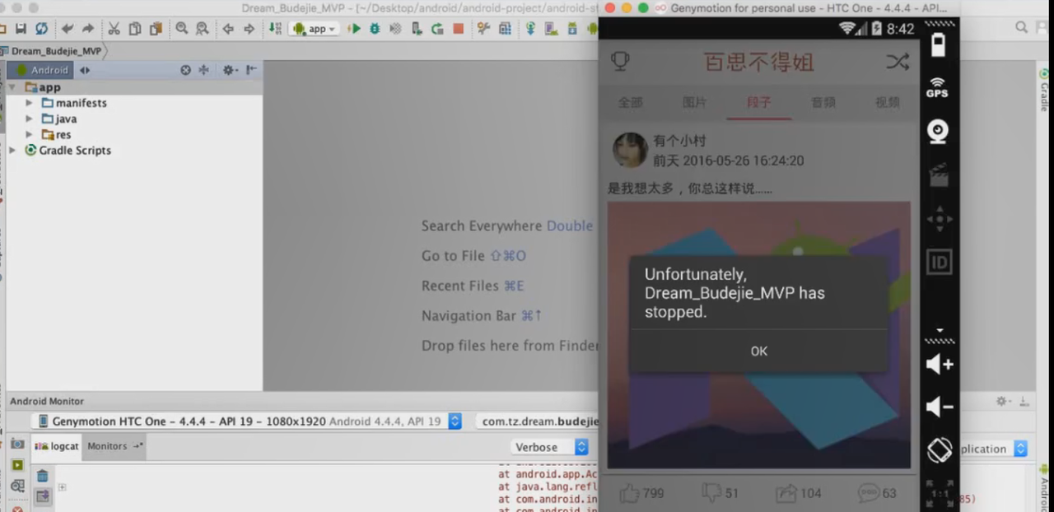
Task: Take a screenshot with camera icon
Action: point(17,444)
